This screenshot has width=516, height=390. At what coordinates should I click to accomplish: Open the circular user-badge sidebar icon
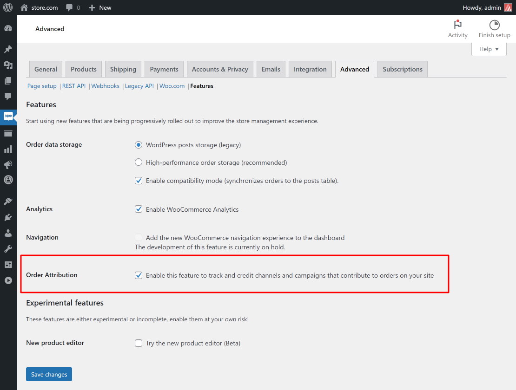pyautogui.click(x=8, y=180)
